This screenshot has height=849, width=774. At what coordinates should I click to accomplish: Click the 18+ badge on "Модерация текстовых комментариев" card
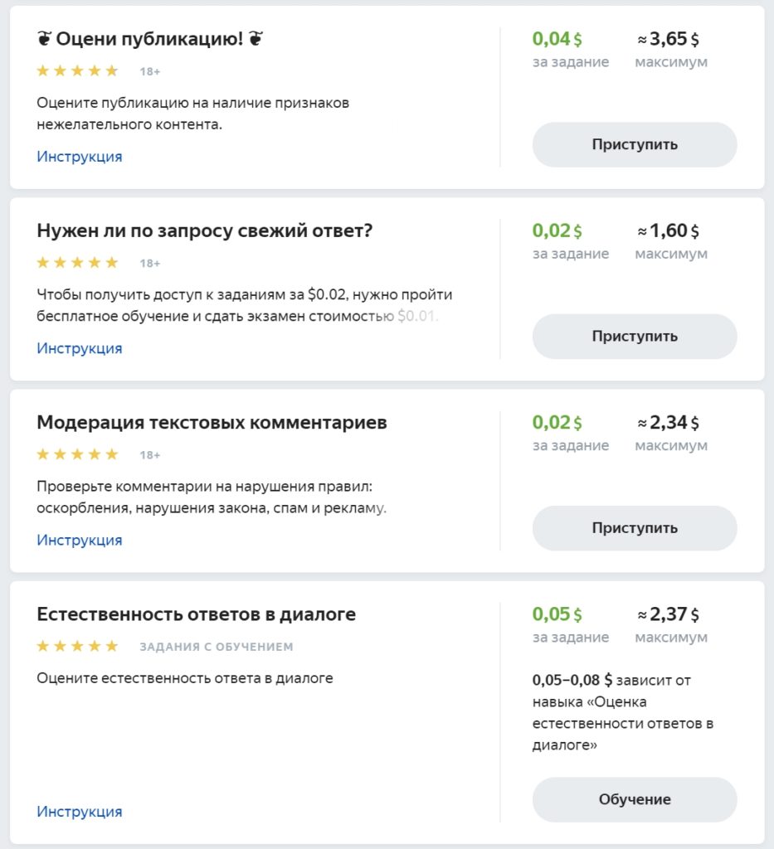(149, 455)
